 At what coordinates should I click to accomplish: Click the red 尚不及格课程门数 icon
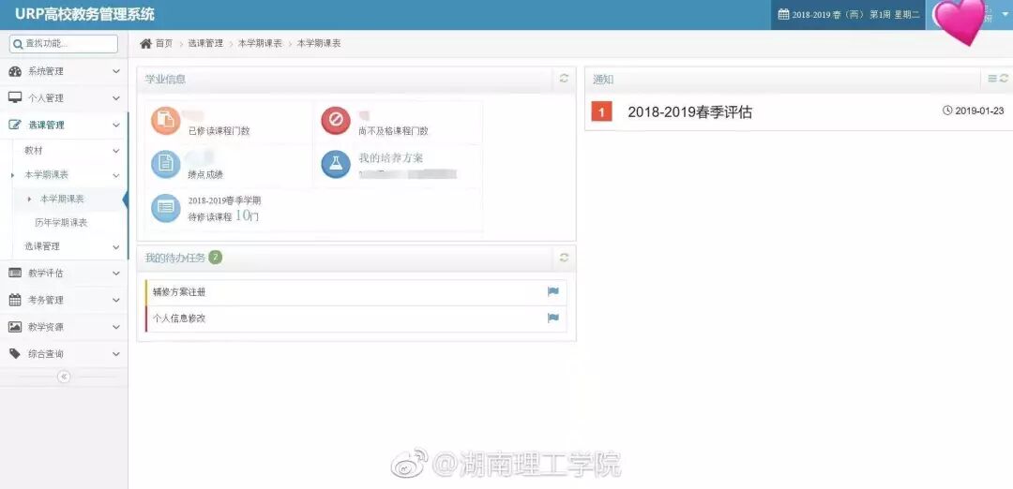(336, 121)
